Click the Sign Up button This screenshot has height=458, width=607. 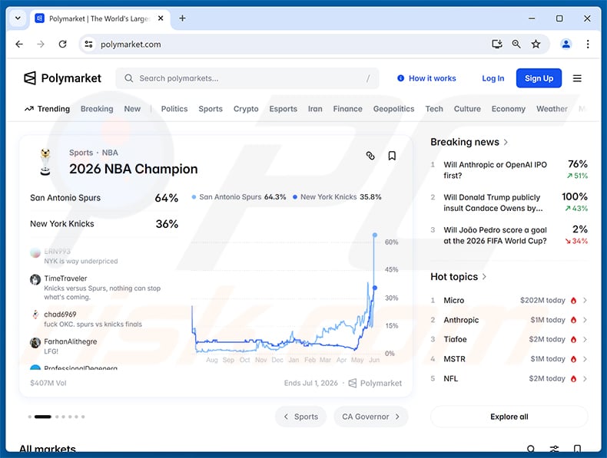click(x=539, y=78)
